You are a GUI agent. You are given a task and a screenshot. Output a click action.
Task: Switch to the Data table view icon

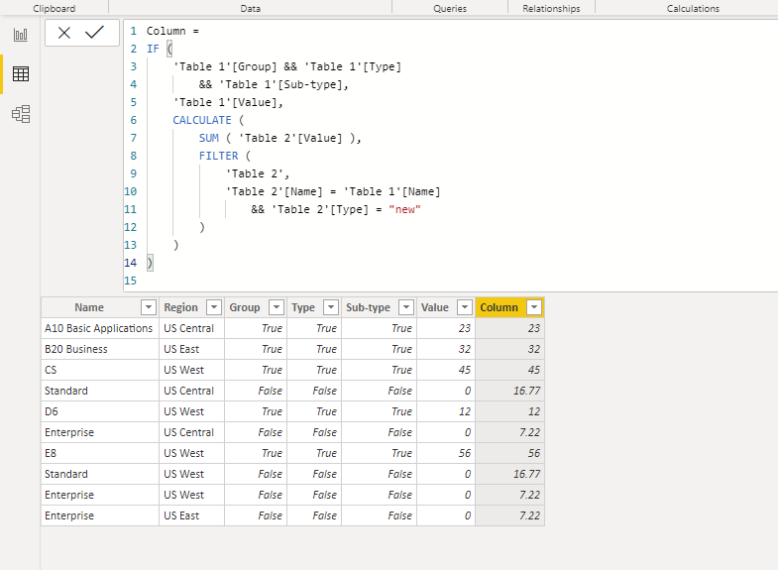tap(21, 74)
